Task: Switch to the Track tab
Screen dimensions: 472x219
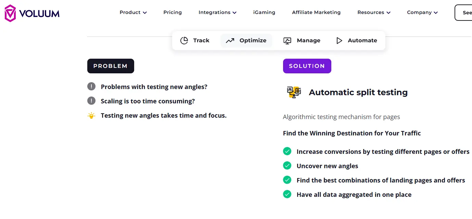Action: [x=195, y=41]
